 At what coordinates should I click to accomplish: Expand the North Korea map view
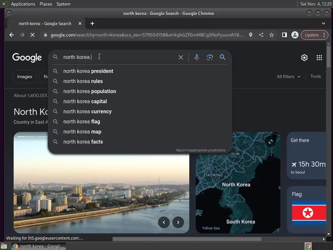pyautogui.click(x=270, y=142)
